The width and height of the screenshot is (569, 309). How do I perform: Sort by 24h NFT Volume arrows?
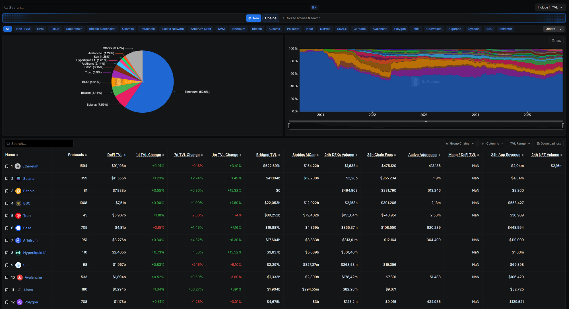[x=561, y=155]
